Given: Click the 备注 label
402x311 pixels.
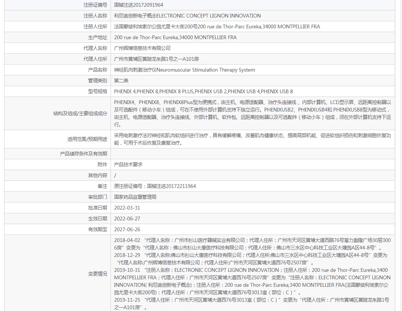Looking at the screenshot, I should pos(102,186).
